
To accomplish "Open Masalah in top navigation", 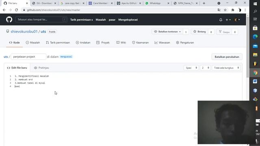I will (101, 20).
